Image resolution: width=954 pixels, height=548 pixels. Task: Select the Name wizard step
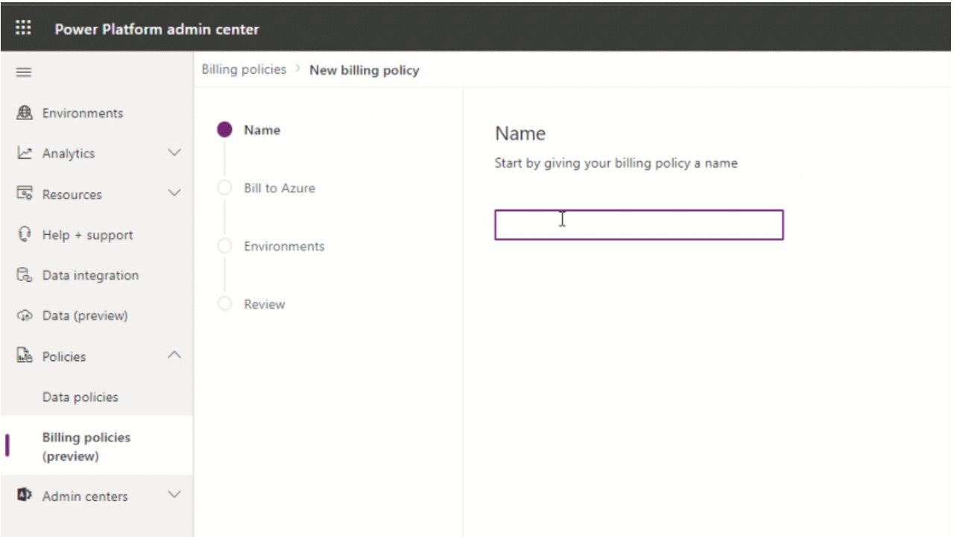262,130
